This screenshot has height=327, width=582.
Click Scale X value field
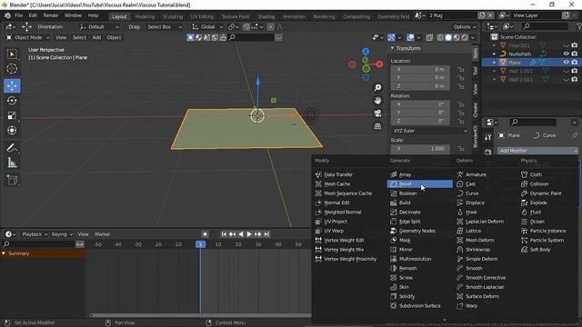[x=420, y=149]
